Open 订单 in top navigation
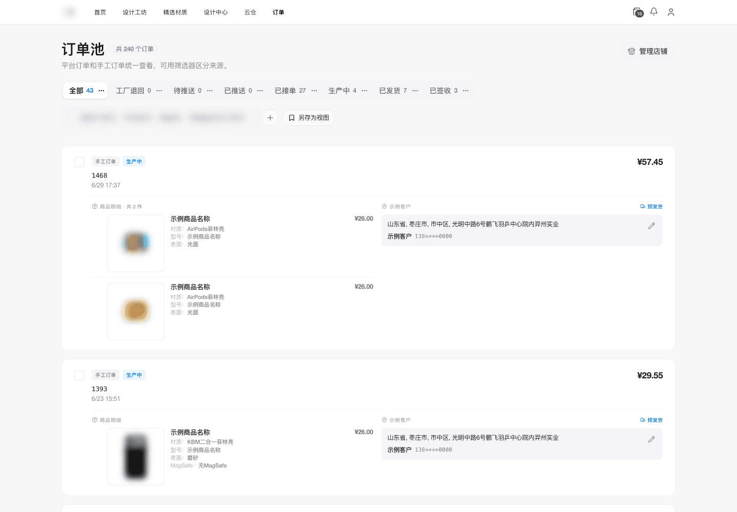Screen dimensions: 737x512 pyautogui.click(x=278, y=12)
